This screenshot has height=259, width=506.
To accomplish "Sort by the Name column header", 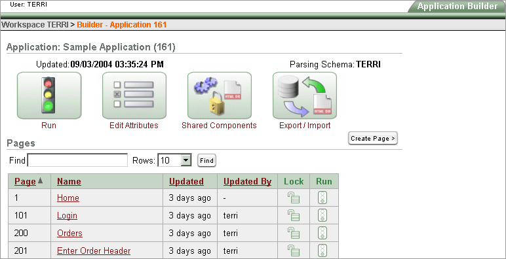I will click(69, 181).
